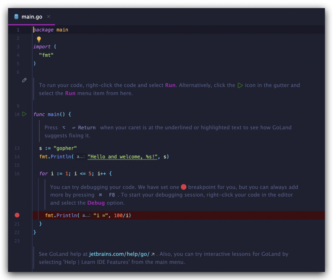333x280 pixels.
Task: Click the "fmt" import string
Action: tap(46, 55)
